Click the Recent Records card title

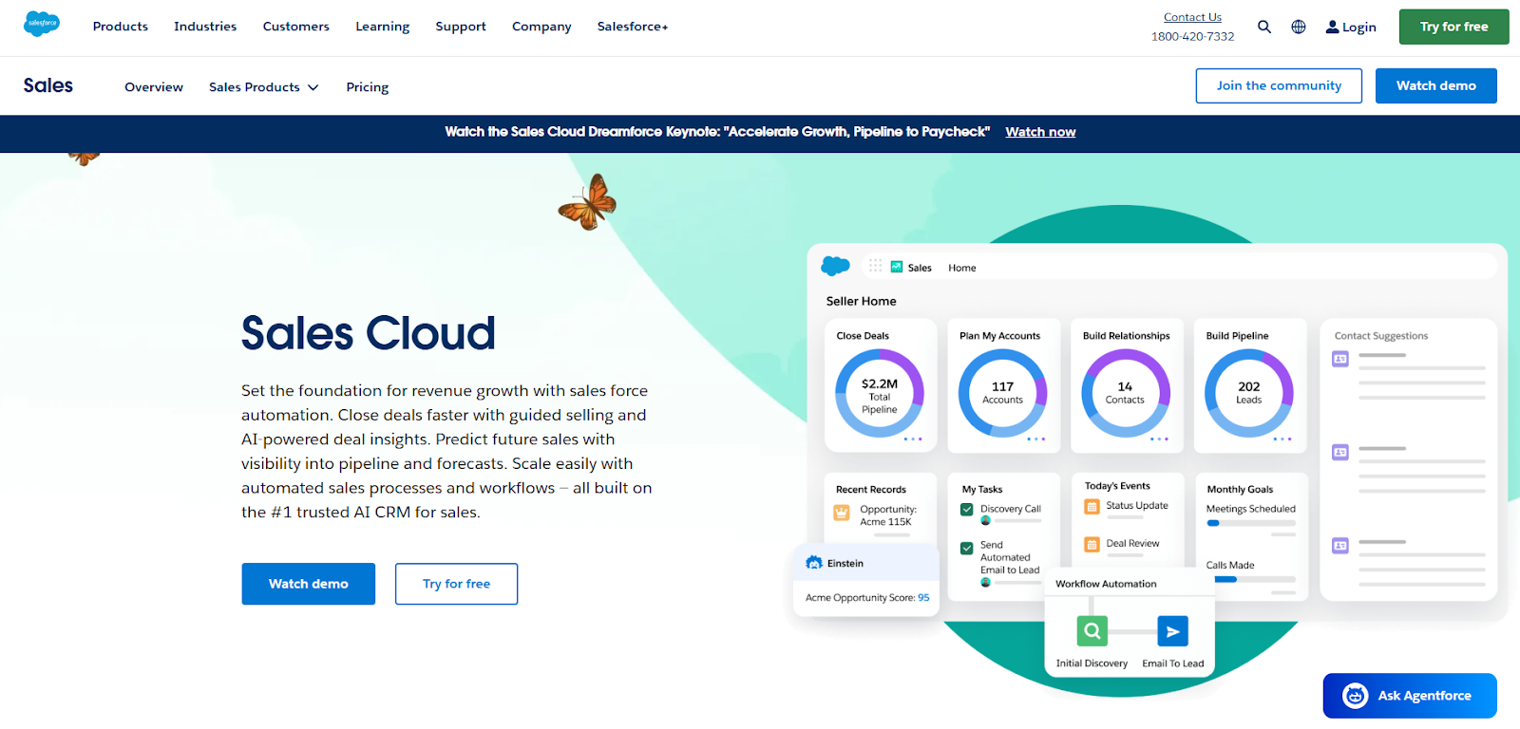pos(871,490)
